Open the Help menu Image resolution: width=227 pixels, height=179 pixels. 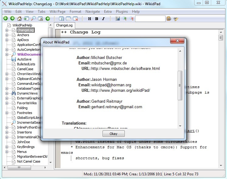point(136,12)
